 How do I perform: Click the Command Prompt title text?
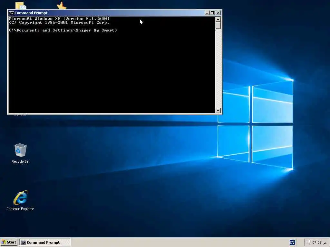pos(31,13)
